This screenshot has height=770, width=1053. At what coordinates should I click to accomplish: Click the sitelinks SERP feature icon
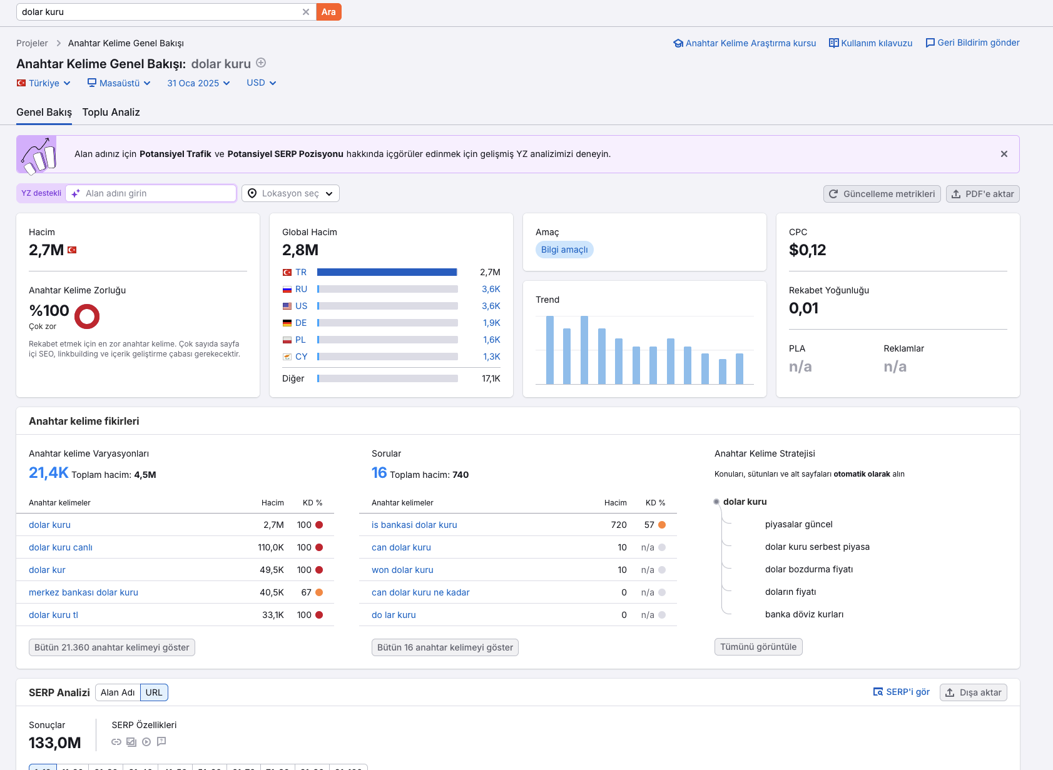[116, 742]
